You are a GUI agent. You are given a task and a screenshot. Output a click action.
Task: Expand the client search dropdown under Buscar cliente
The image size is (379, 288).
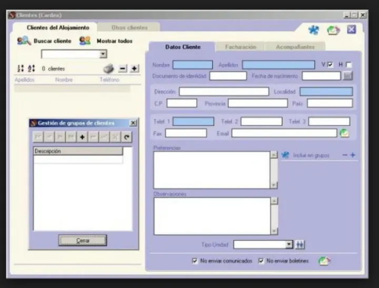coord(103,54)
